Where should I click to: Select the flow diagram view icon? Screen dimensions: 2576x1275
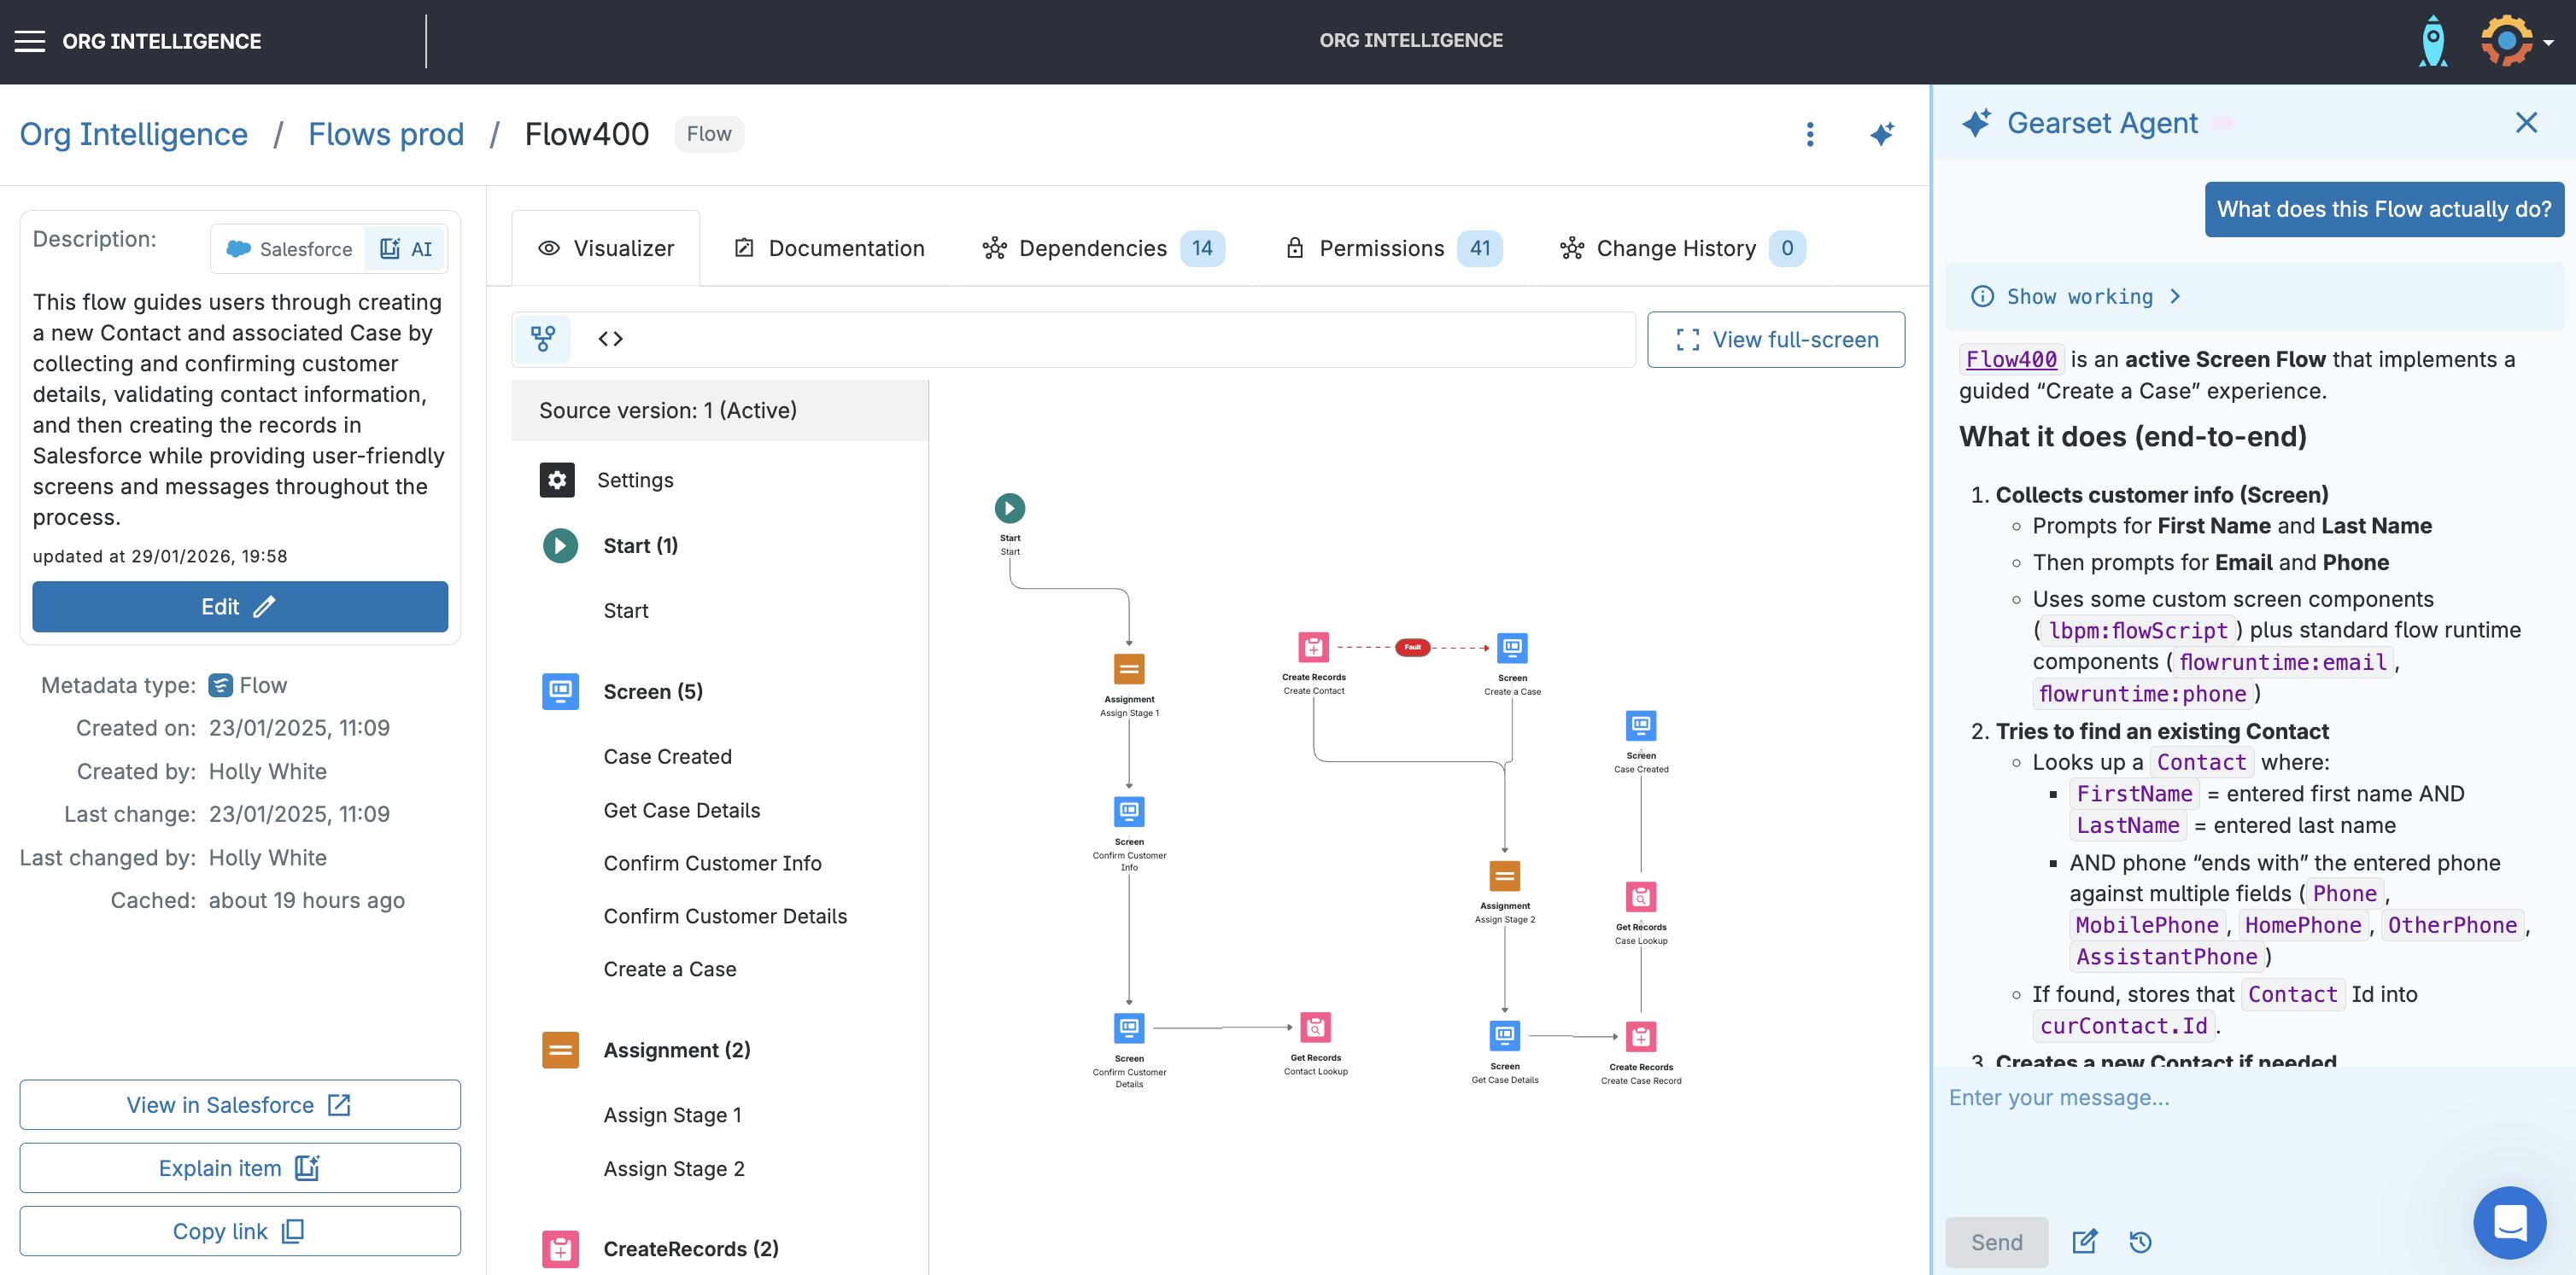[542, 339]
